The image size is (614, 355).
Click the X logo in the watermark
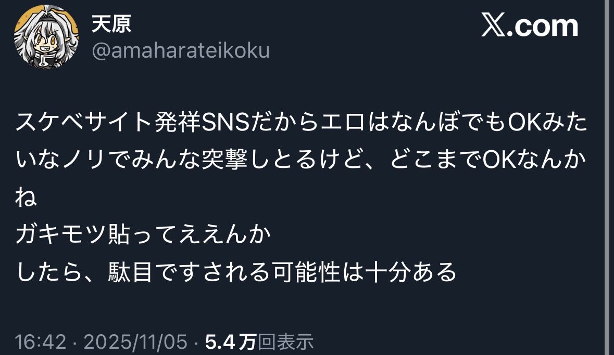pos(493,25)
